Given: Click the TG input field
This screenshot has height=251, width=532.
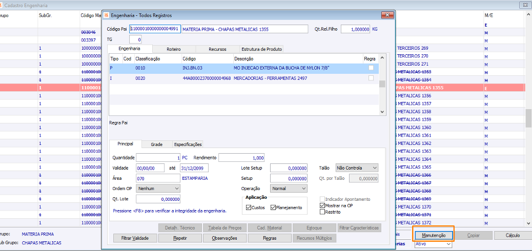Looking at the screenshot, I should pos(135,39).
